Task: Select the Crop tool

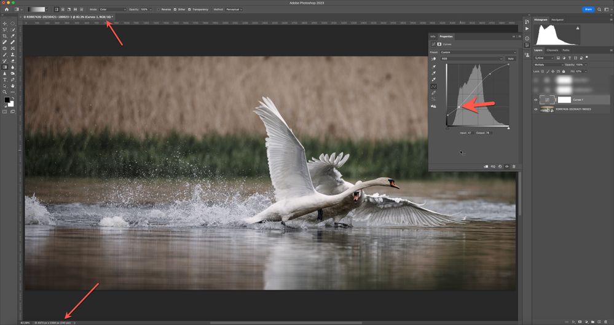Action: pyautogui.click(x=5, y=36)
